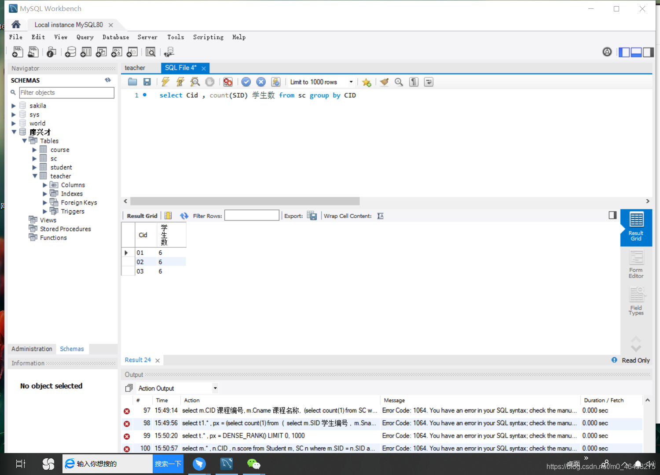
Task: Expand Columns under teacher table
Action: 45,185
